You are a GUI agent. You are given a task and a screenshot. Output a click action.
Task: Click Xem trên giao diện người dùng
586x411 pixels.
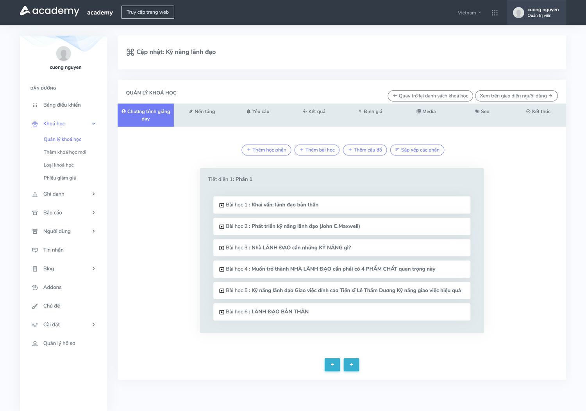[516, 96]
